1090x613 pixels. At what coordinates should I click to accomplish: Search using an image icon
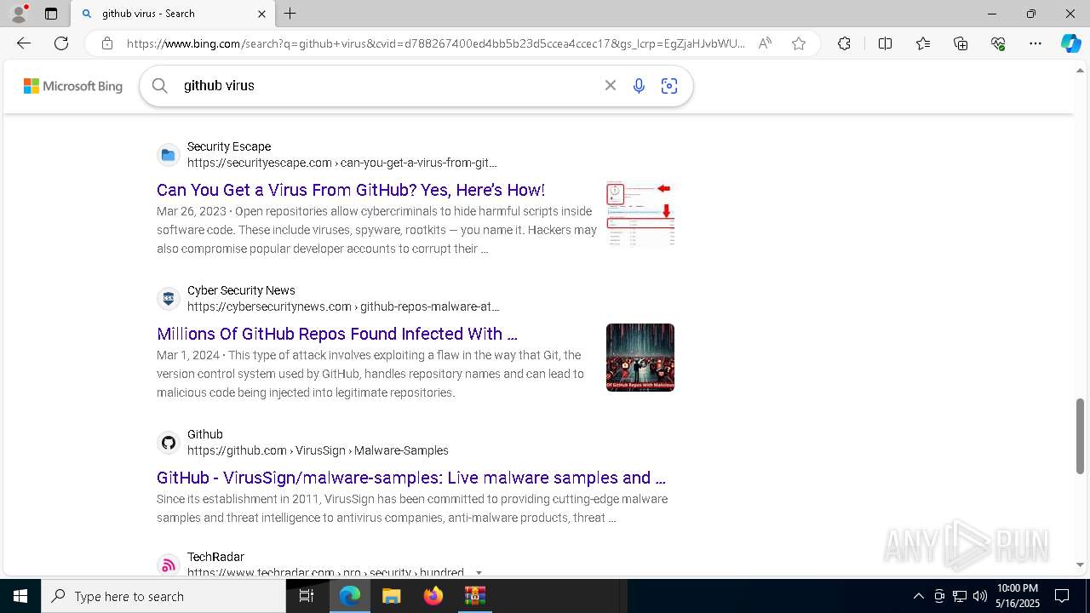(x=669, y=85)
